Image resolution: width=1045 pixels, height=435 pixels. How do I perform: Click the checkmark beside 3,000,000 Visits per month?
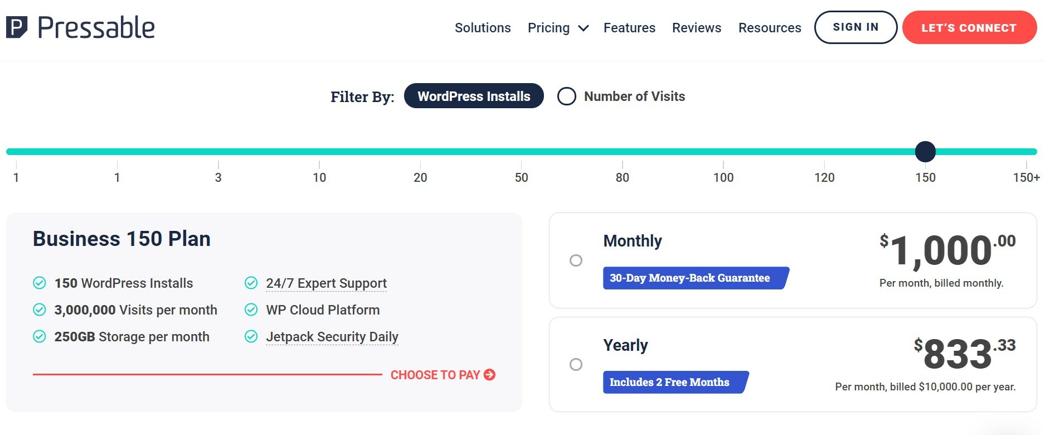40,310
